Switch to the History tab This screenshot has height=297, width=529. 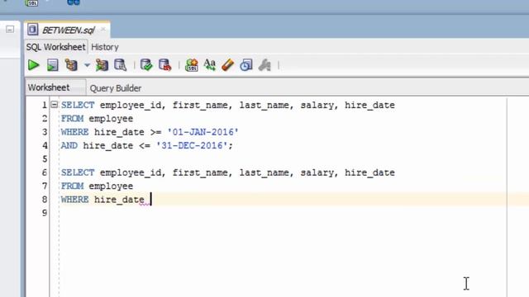tap(105, 47)
